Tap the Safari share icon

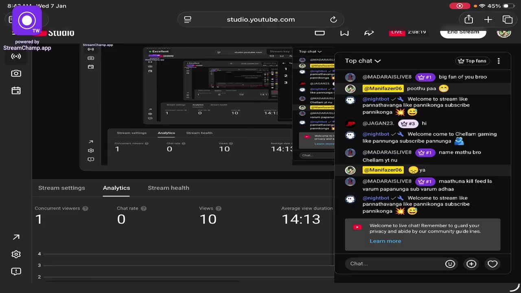coord(468,19)
